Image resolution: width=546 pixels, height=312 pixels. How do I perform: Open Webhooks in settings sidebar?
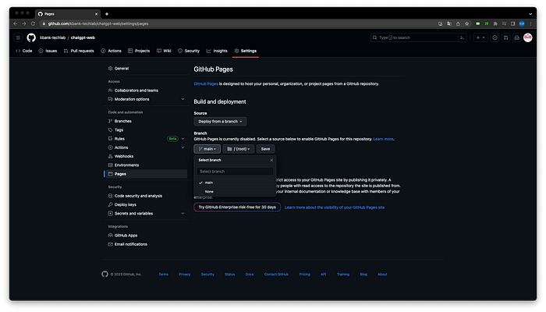pos(124,156)
